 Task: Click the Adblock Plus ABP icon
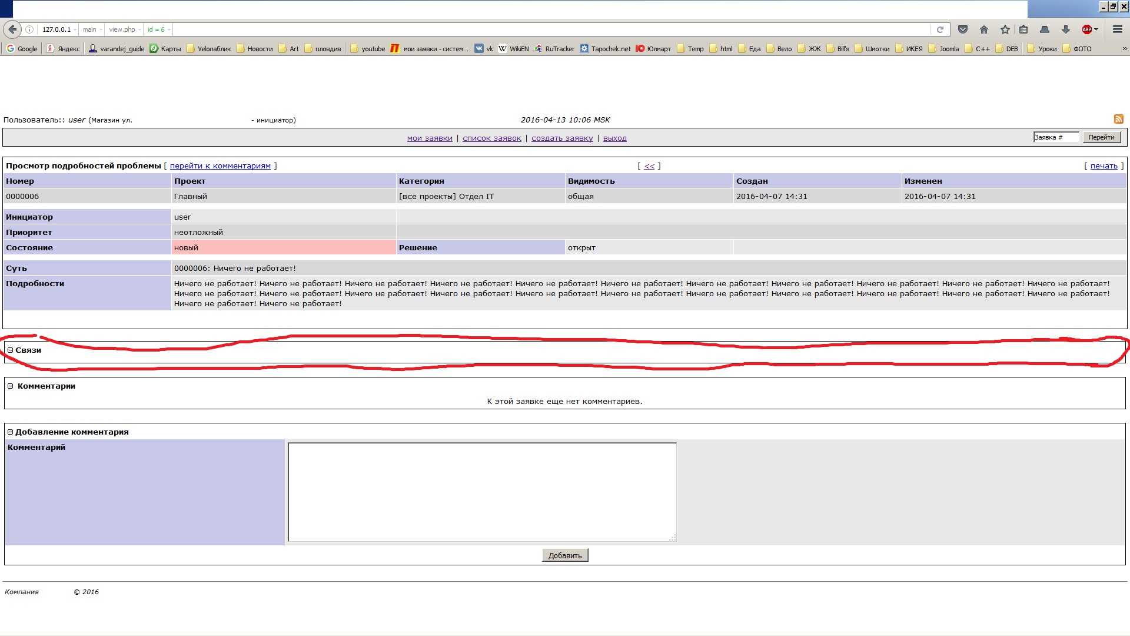1086,29
